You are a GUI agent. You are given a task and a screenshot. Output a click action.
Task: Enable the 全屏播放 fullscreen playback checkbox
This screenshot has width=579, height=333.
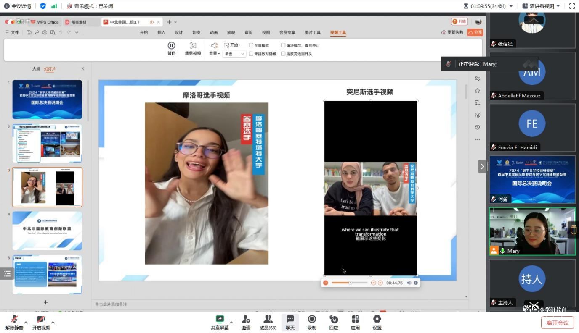(251, 45)
